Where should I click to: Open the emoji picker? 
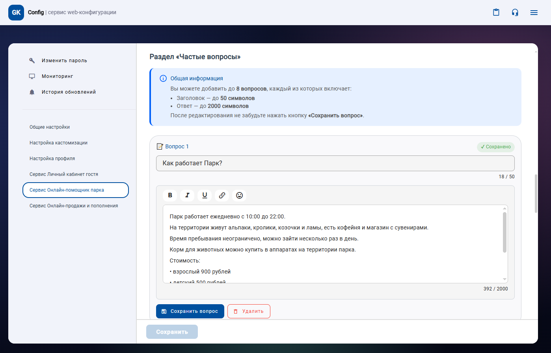(239, 195)
